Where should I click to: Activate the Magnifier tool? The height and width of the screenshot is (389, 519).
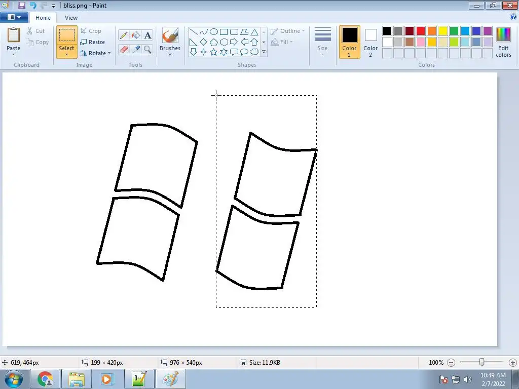147,49
